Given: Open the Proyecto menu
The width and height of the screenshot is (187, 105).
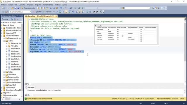Looking at the screenshot, I should (30, 5).
